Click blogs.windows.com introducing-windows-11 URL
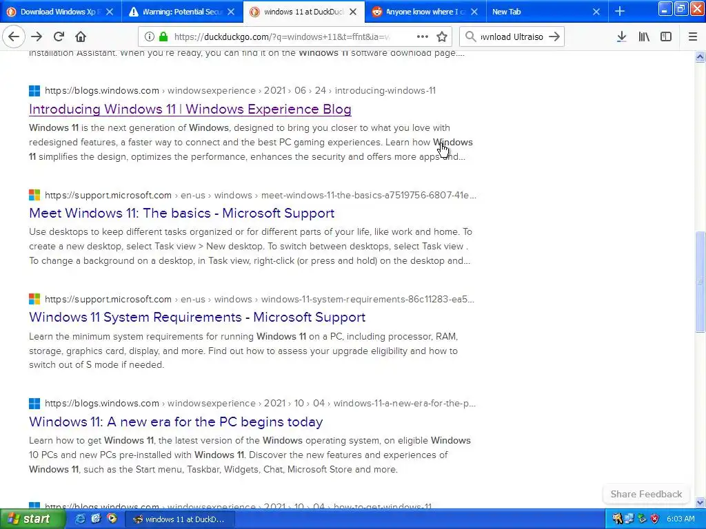 (240, 90)
